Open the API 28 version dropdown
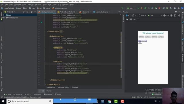The width and height of the screenshot is (184, 104). click(x=150, y=15)
